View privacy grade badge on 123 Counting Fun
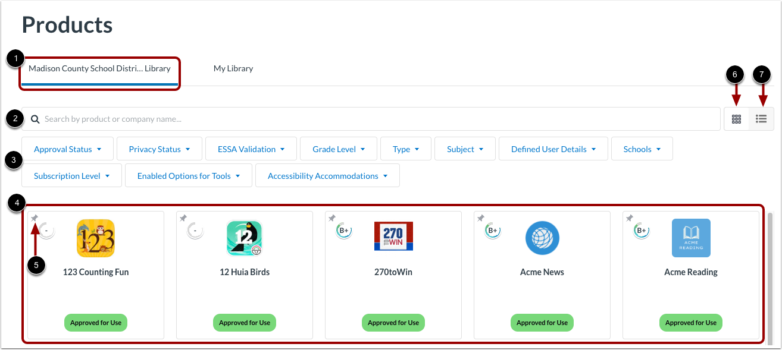This screenshot has width=782, height=350. tap(46, 230)
